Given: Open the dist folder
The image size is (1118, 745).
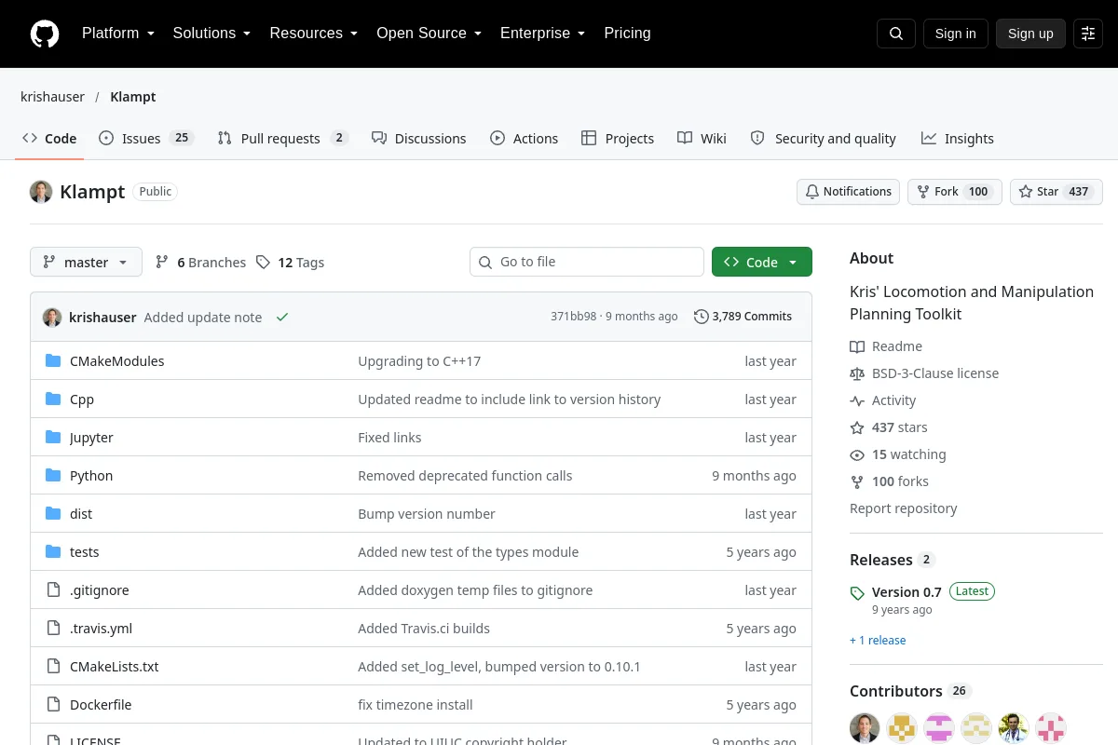Looking at the screenshot, I should 81,514.
